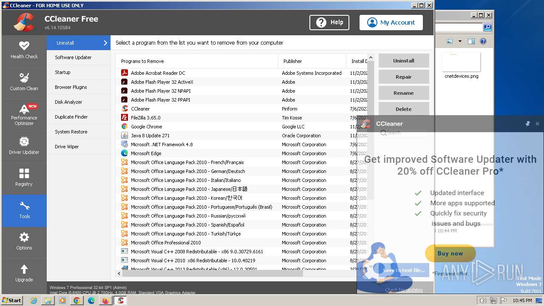Click the Help button

pos(329,23)
